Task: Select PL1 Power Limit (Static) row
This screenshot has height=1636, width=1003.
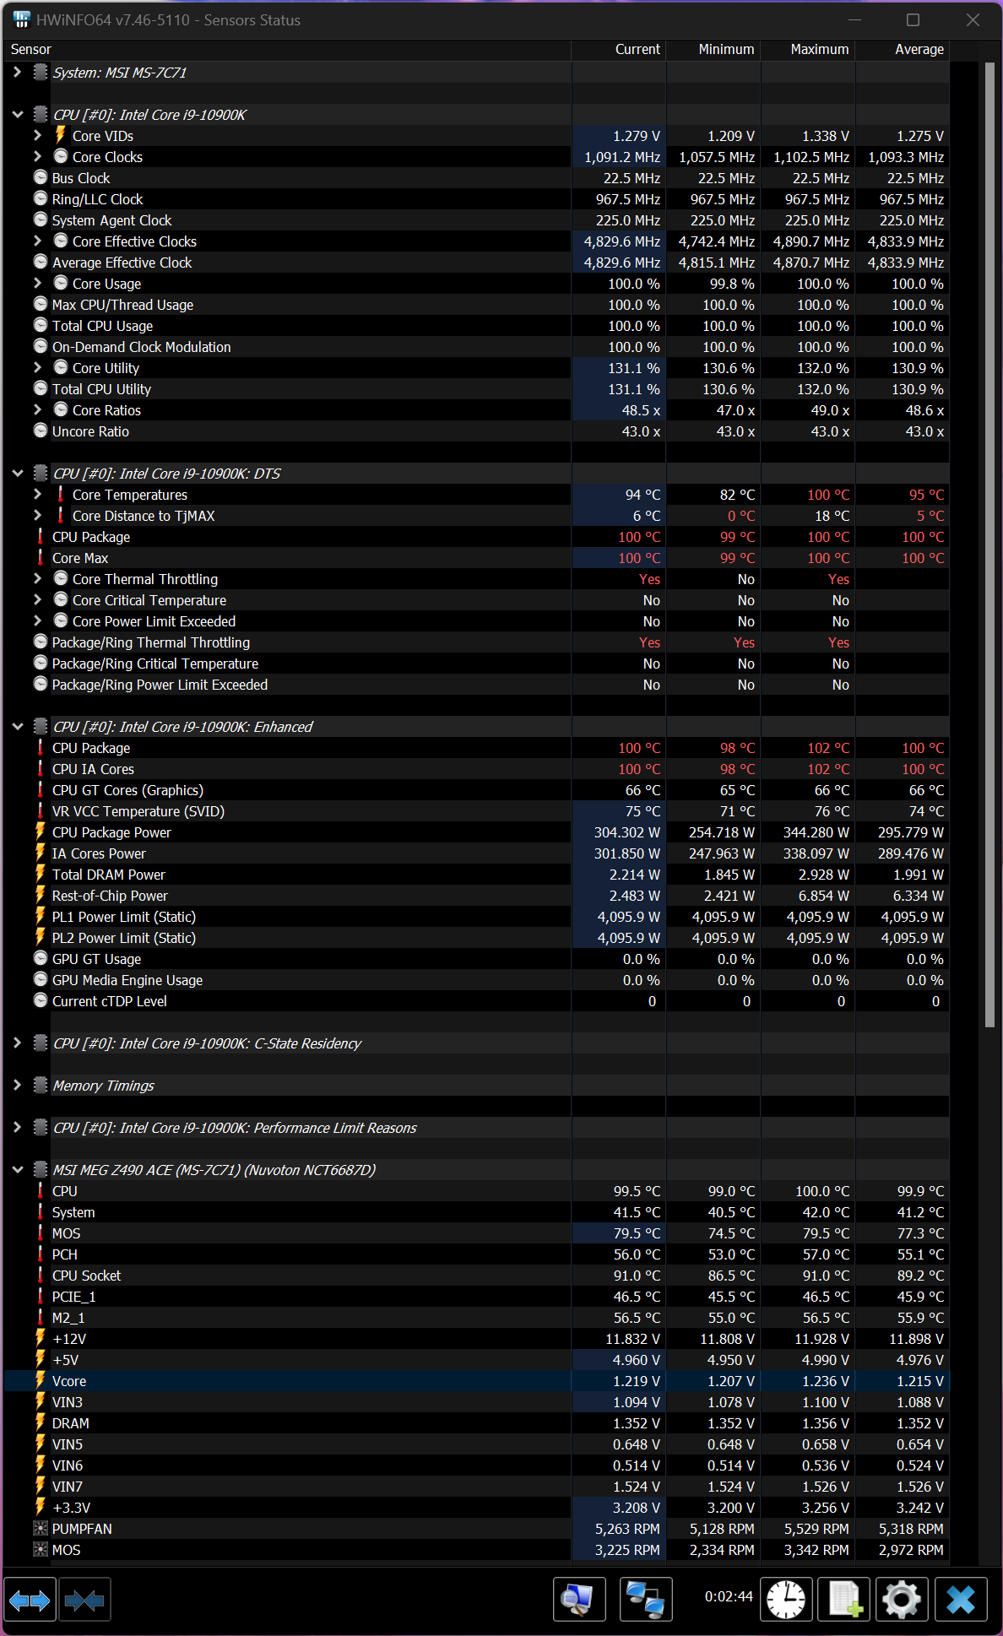Action: [476, 917]
